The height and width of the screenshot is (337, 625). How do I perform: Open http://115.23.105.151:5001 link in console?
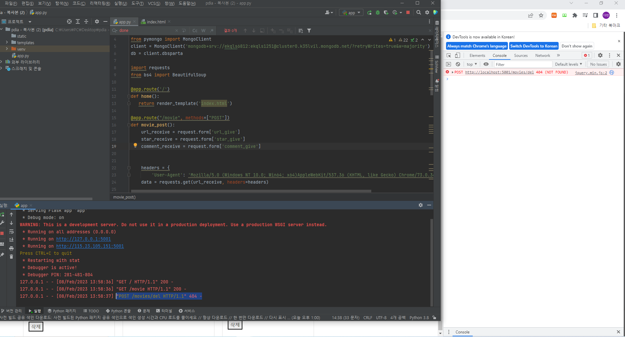pos(90,246)
